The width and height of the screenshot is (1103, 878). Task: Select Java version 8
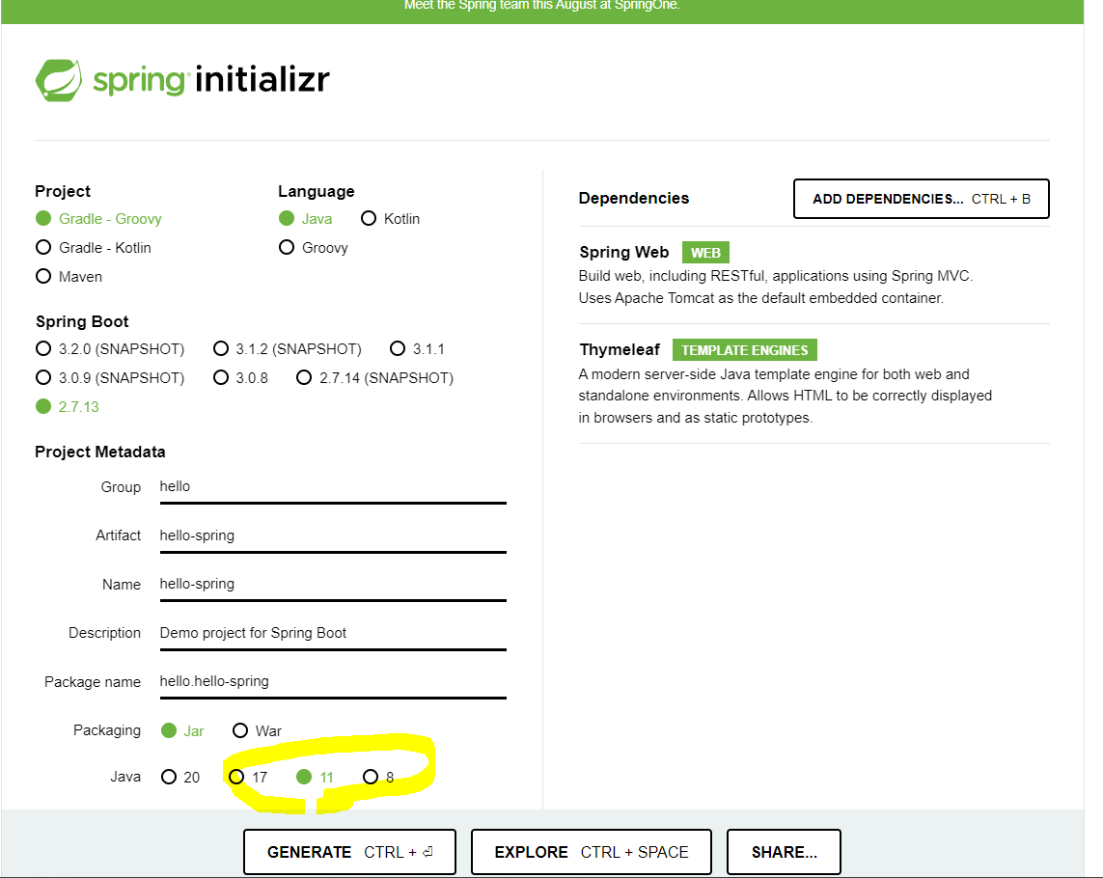(x=377, y=777)
